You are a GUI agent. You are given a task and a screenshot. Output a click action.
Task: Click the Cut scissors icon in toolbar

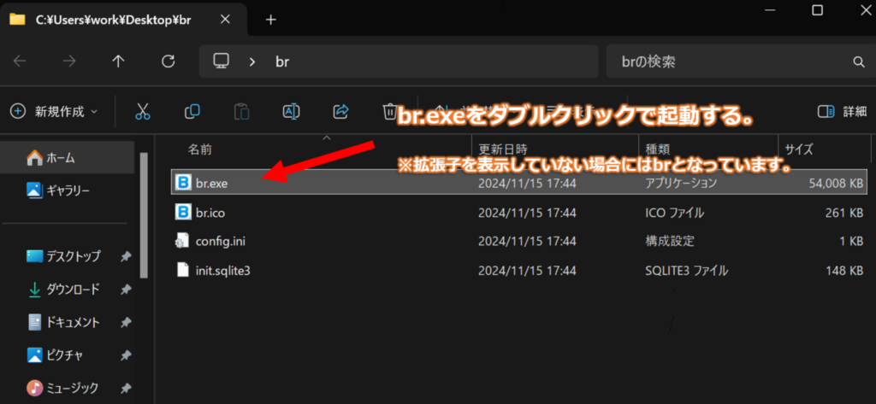(143, 111)
